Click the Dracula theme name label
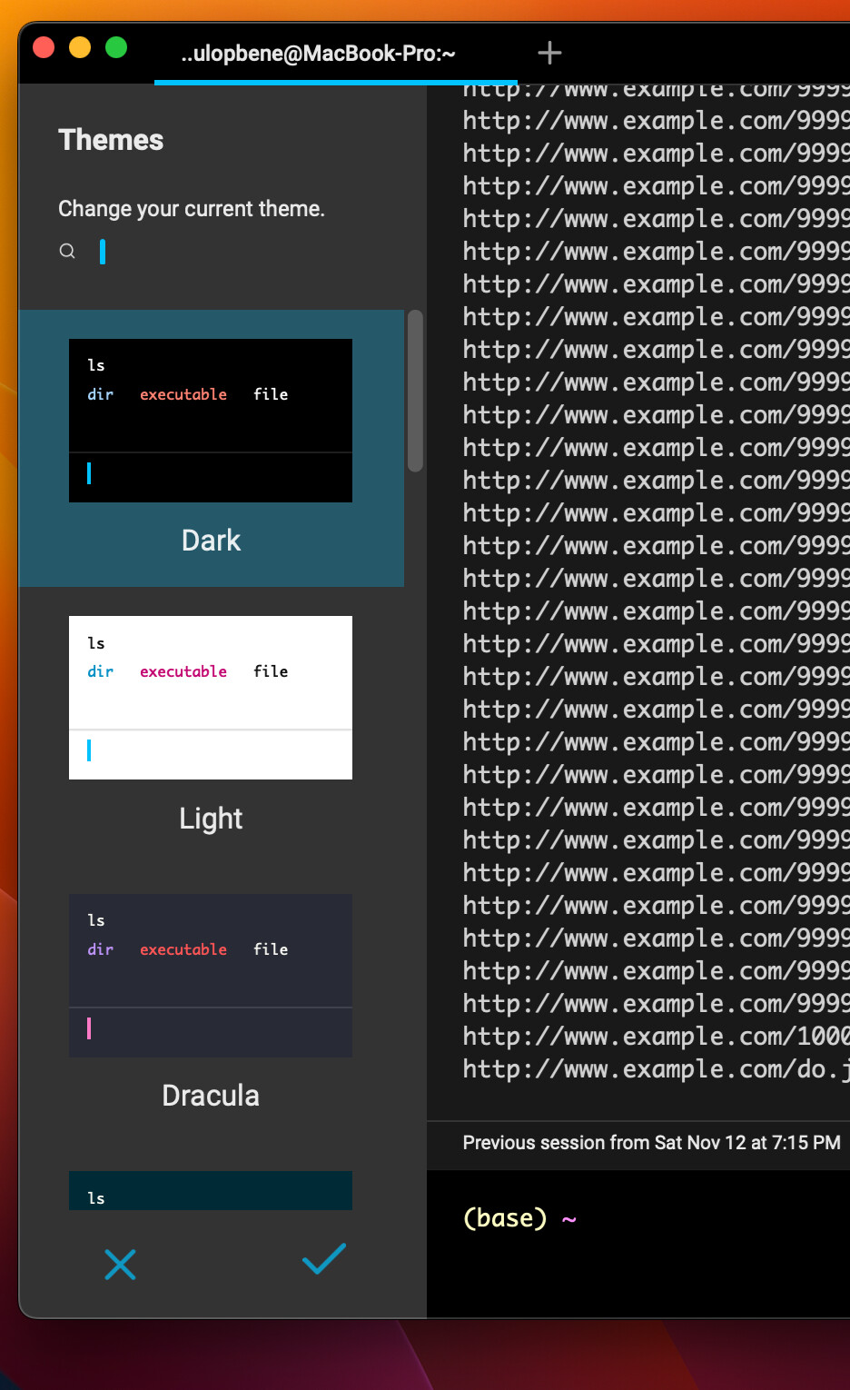The image size is (850, 1390). pos(211,1096)
